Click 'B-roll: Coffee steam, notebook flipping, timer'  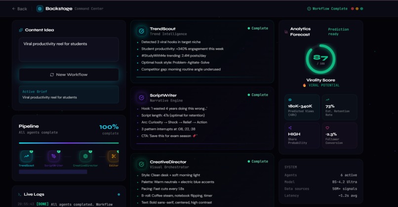pos(177,196)
